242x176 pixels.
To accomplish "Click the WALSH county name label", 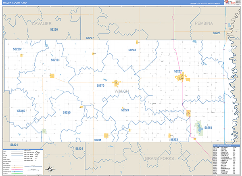I will pyautogui.click(x=121, y=92).
